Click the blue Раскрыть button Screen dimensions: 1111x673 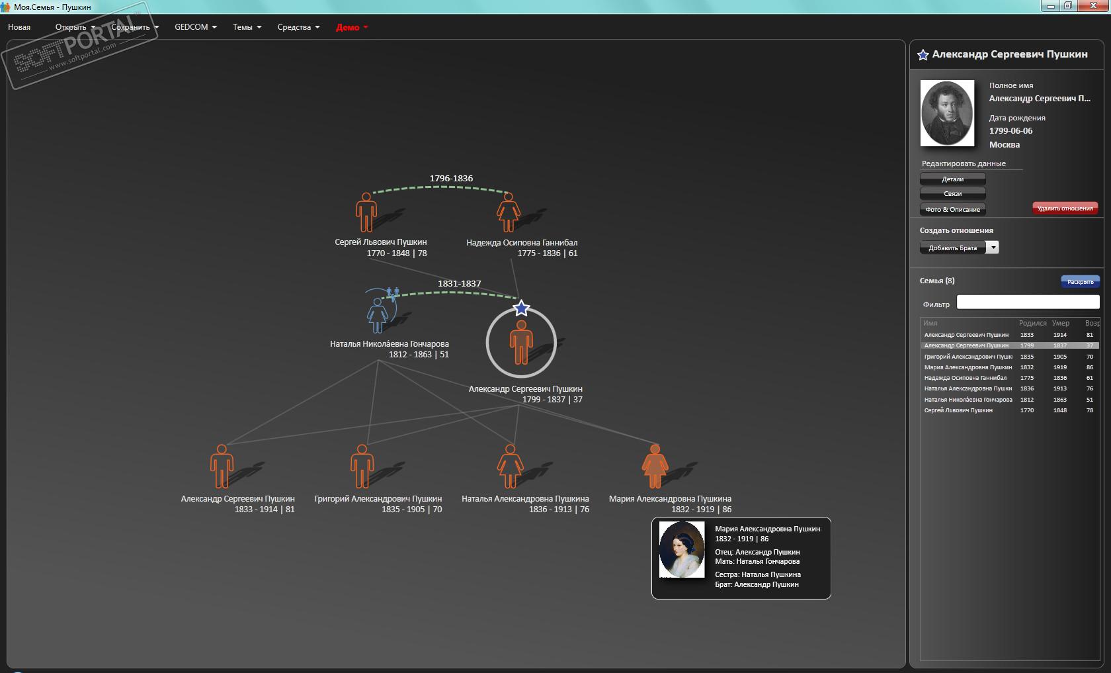(1081, 282)
